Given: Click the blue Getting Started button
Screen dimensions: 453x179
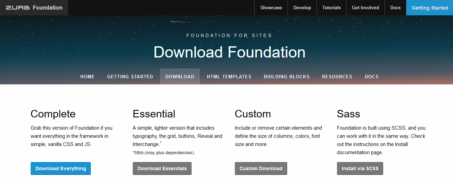Looking at the screenshot, I should tap(430, 7).
